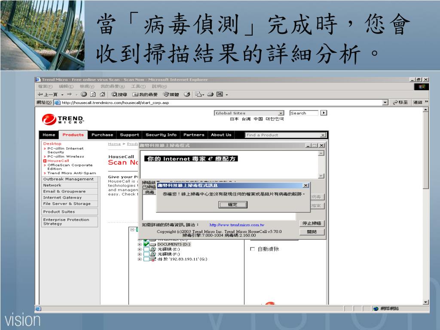Toggle the DOCUMENTS (D:) checkbox
The width and height of the screenshot is (440, 330).
click(x=146, y=244)
